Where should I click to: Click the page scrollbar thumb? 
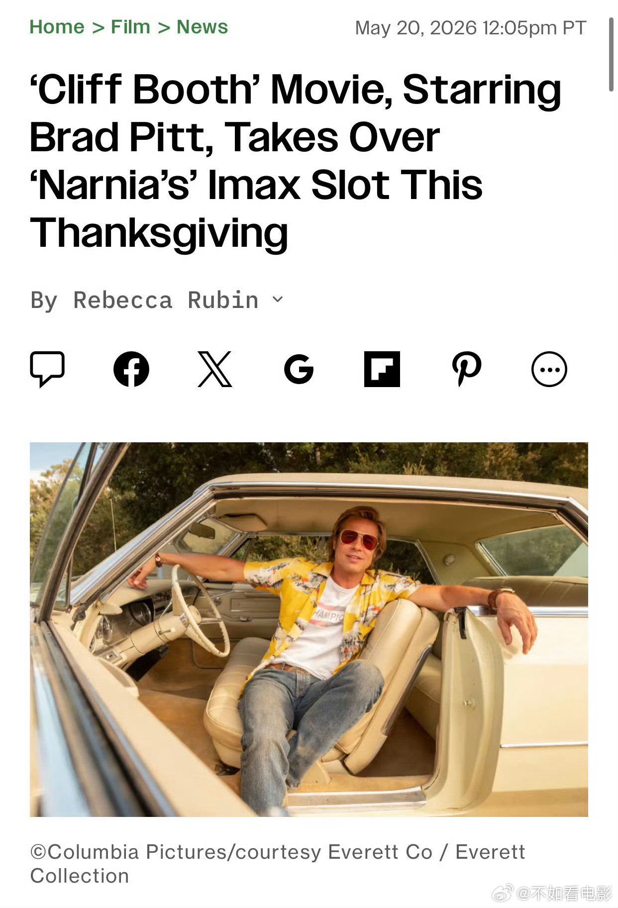(x=611, y=55)
